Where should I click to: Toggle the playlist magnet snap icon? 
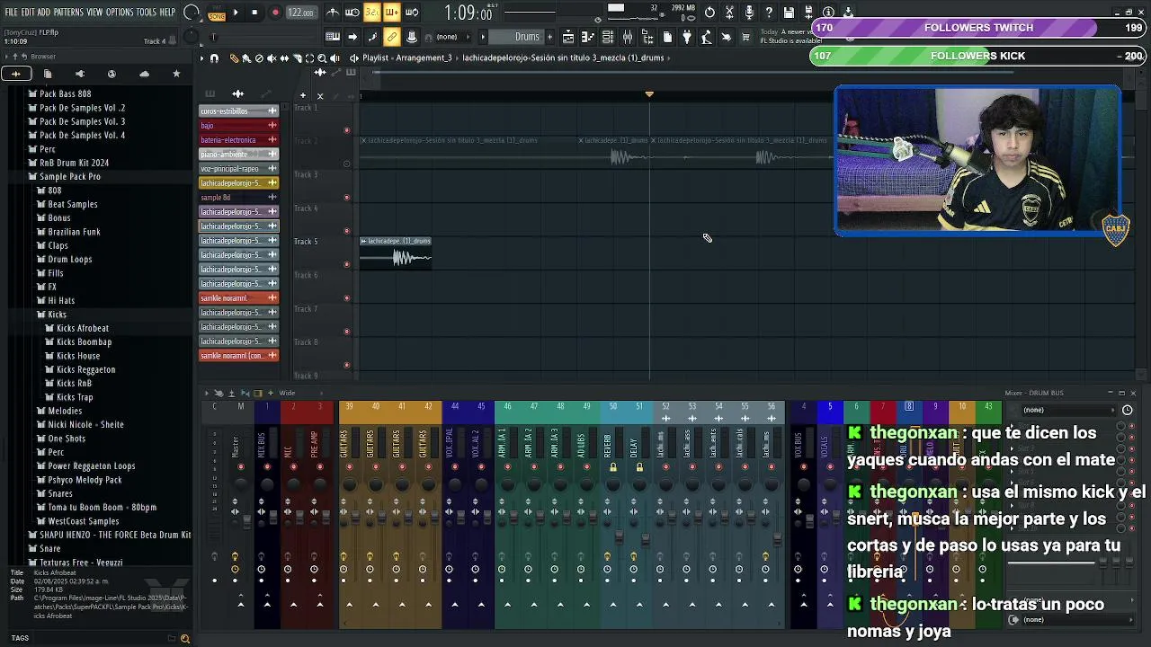(214, 58)
